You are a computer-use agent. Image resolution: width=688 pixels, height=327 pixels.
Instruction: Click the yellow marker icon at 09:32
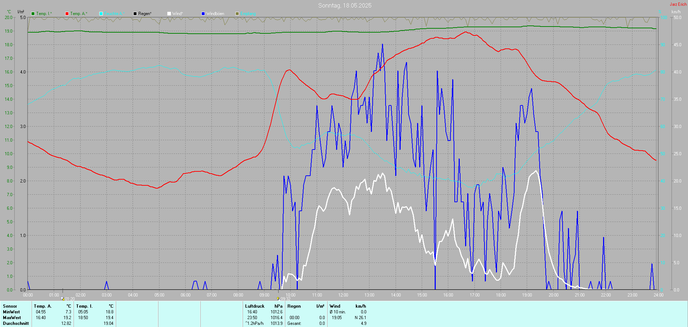coord(278,298)
